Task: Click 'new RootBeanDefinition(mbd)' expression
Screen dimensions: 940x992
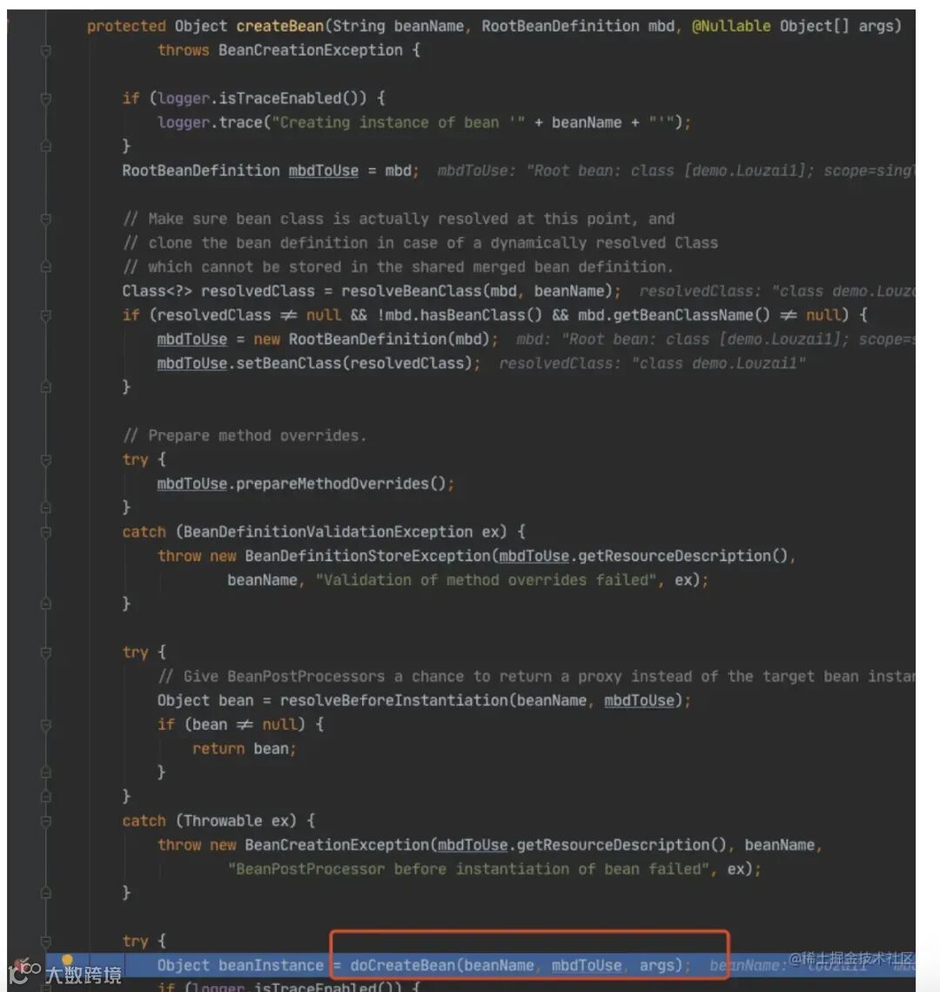Action: coord(371,339)
